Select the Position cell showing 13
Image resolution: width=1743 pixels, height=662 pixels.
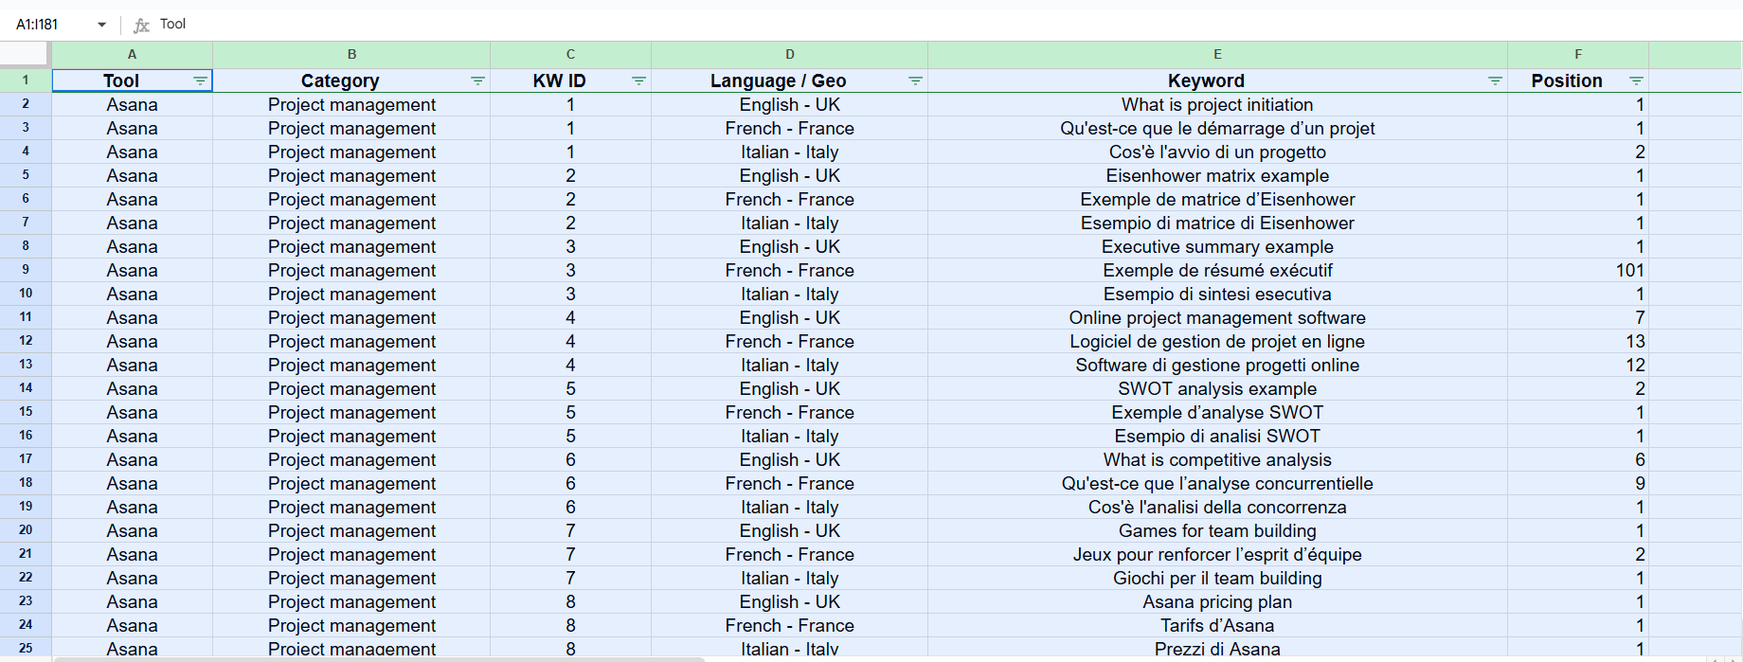(1578, 341)
